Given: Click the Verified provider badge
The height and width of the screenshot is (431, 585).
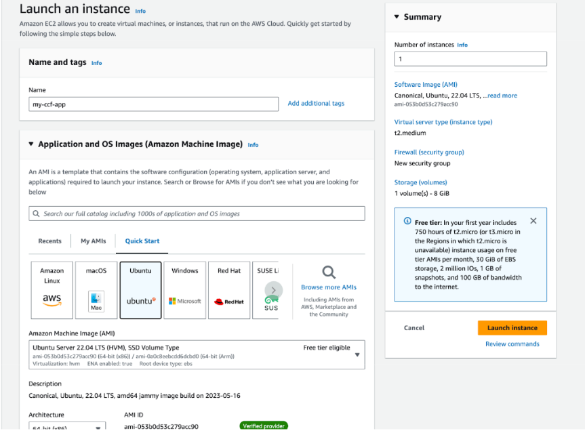Looking at the screenshot, I should pyautogui.click(x=264, y=426).
